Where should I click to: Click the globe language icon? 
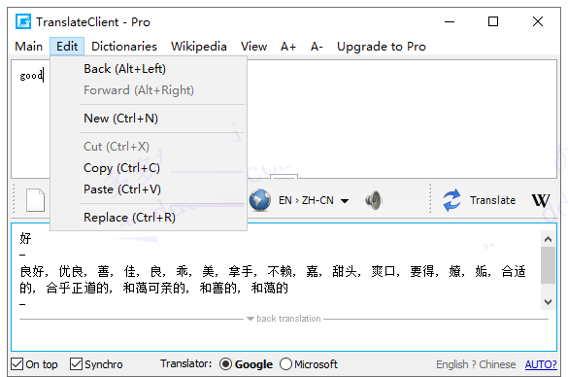tap(260, 200)
